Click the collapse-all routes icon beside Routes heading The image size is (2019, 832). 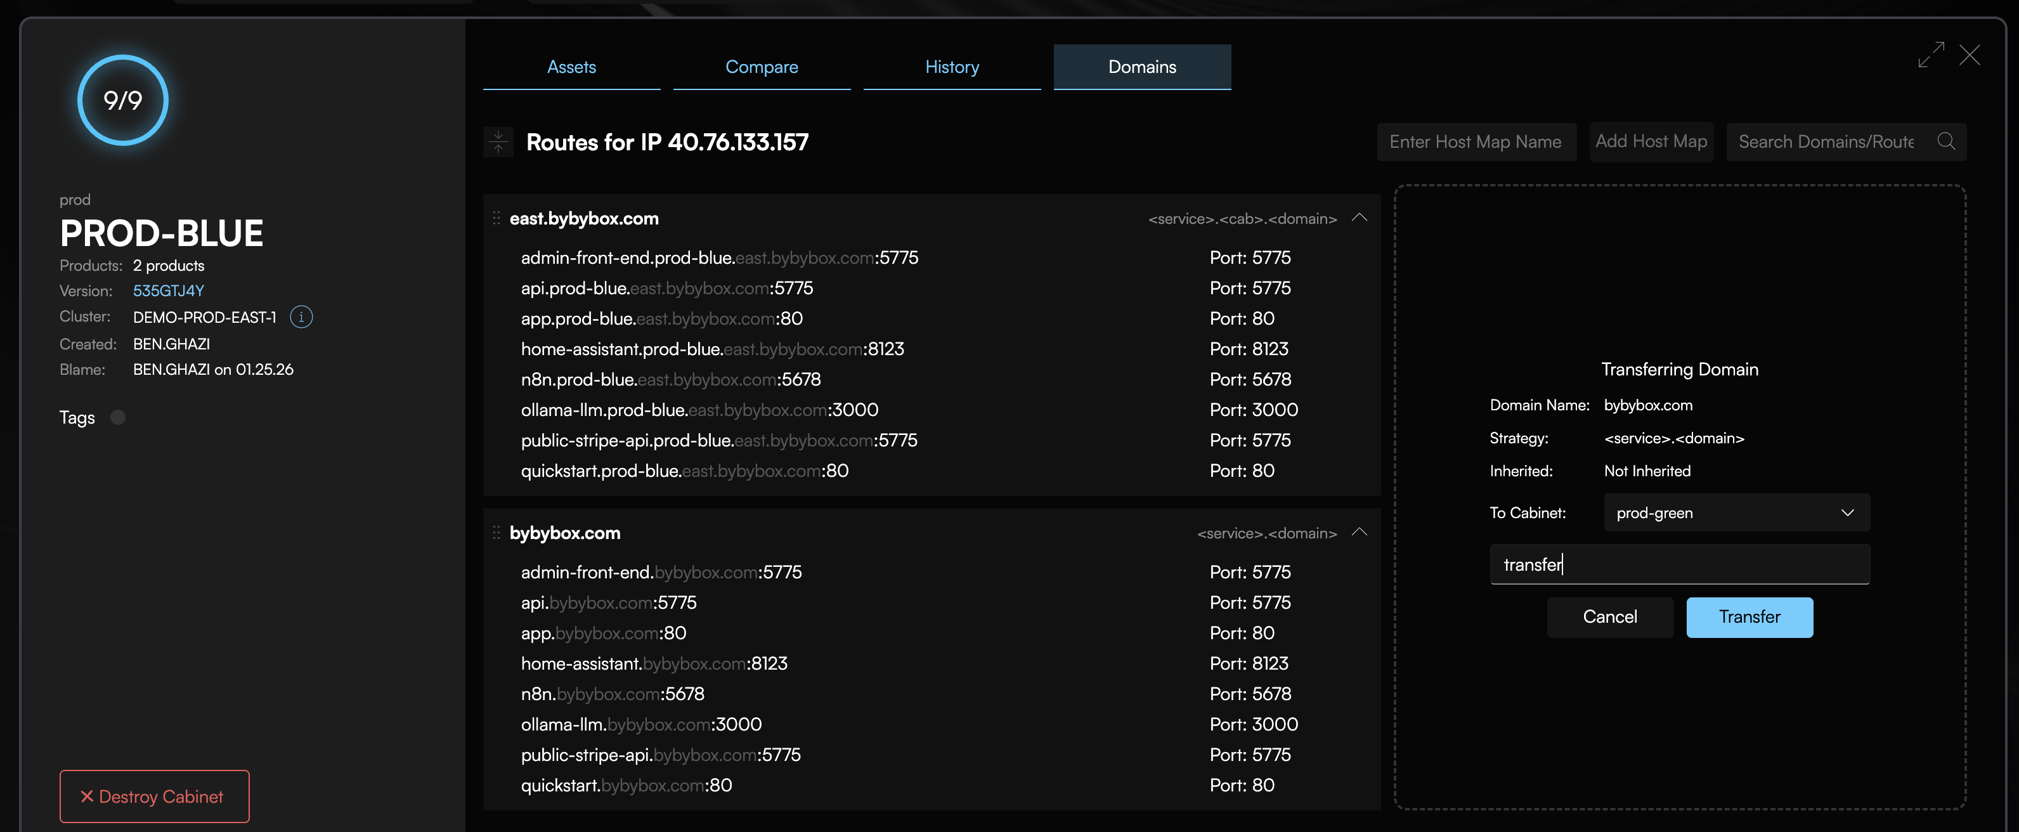click(498, 142)
